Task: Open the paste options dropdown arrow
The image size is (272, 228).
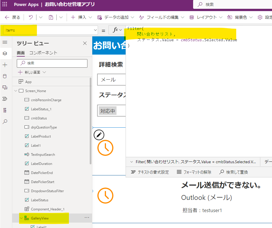Action: click(x=61, y=17)
